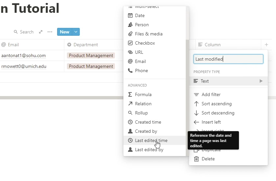Click the Person silhouette icon
This screenshot has width=276, height=181.
point(130,25)
